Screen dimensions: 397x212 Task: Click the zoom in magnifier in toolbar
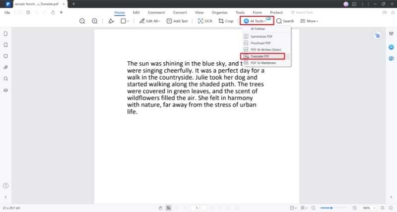pyautogui.click(x=94, y=21)
